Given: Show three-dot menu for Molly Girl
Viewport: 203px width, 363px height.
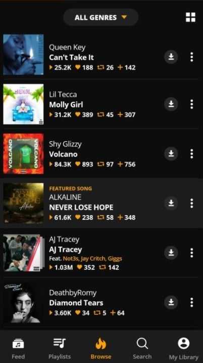Looking at the screenshot, I should [191, 104].
